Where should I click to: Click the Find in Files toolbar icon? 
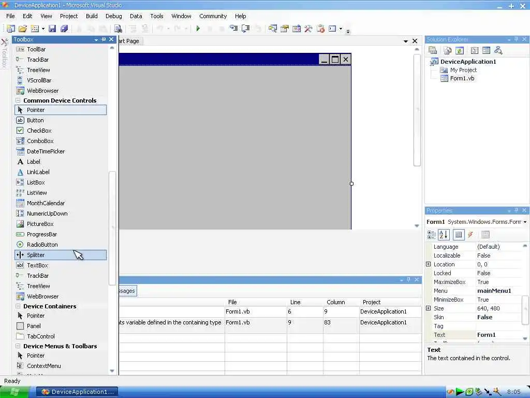(x=118, y=29)
